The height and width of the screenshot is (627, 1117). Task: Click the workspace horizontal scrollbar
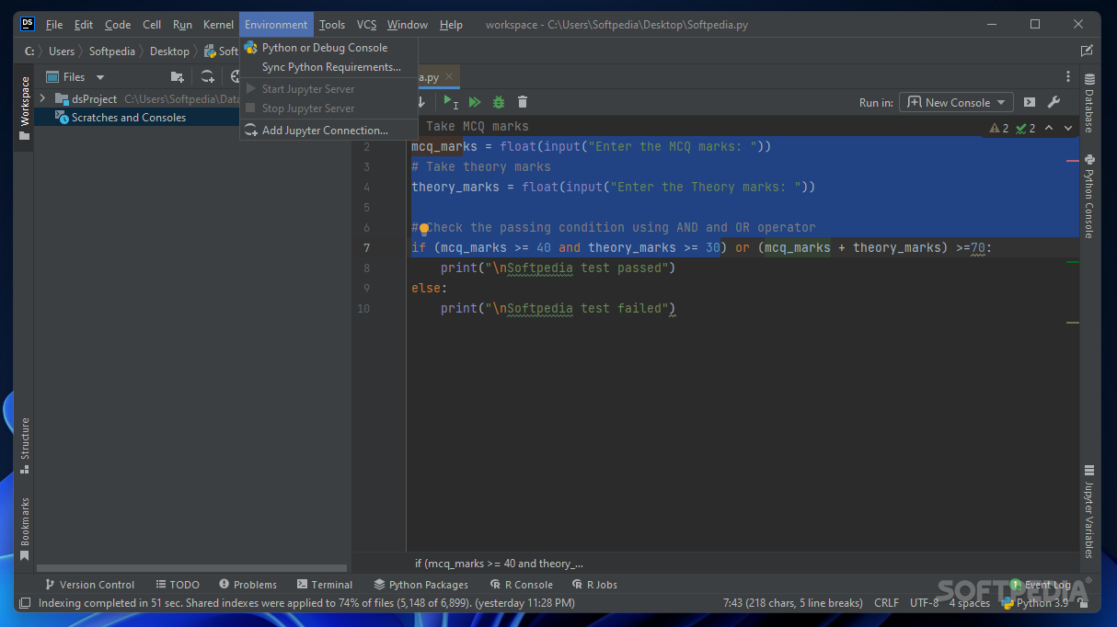[192, 568]
